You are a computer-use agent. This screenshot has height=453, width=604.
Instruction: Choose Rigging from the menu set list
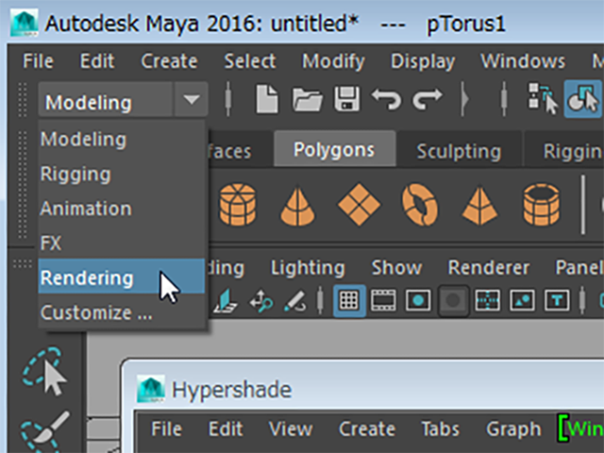tap(122, 174)
